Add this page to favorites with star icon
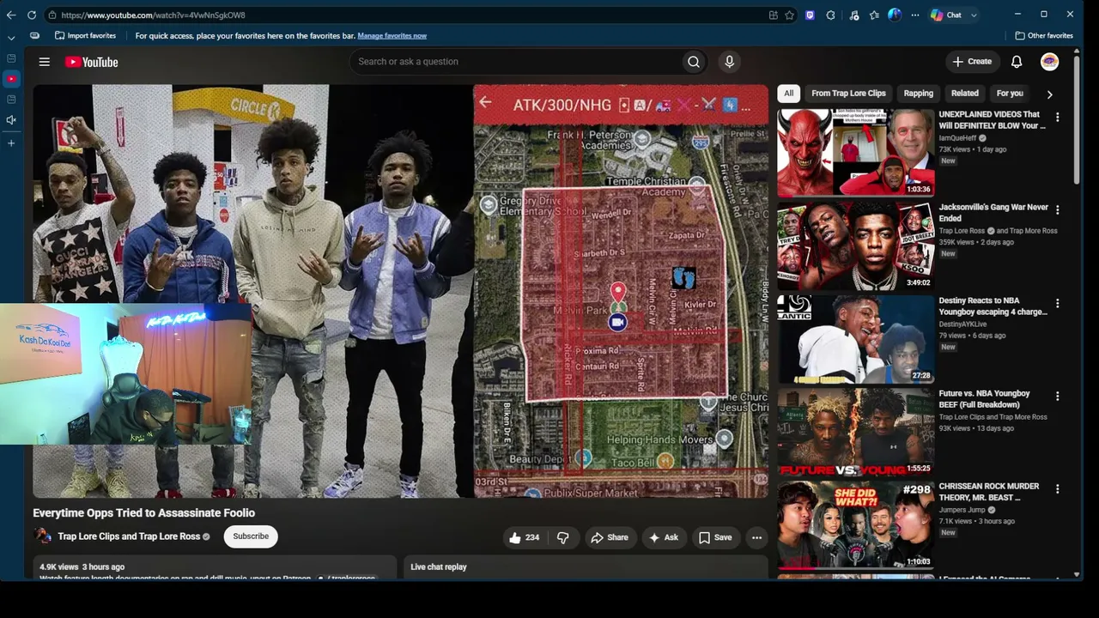The width and height of the screenshot is (1099, 618). coord(790,15)
